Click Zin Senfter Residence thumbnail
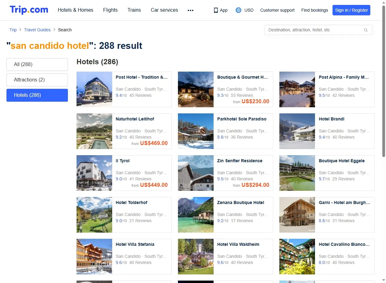Image resolution: width=386 pixels, height=283 pixels. [196, 173]
